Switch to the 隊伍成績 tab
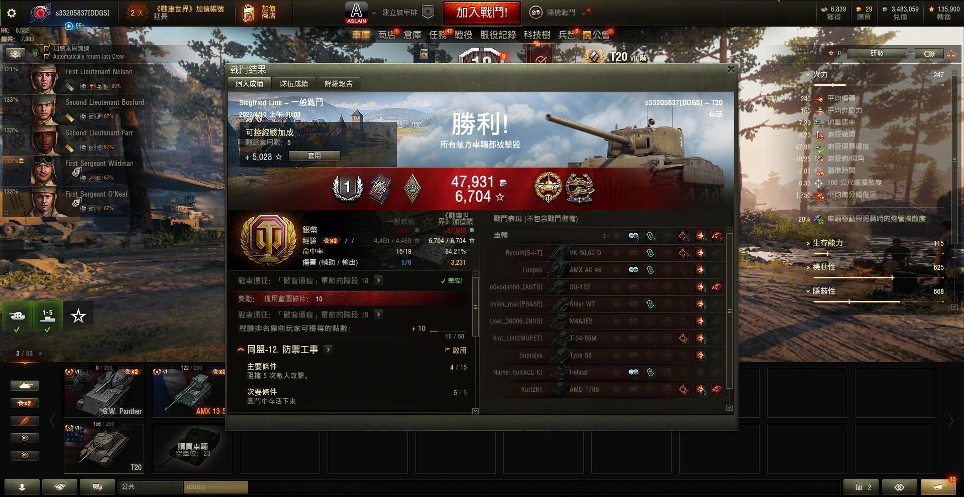964x497 pixels. pyautogui.click(x=294, y=84)
